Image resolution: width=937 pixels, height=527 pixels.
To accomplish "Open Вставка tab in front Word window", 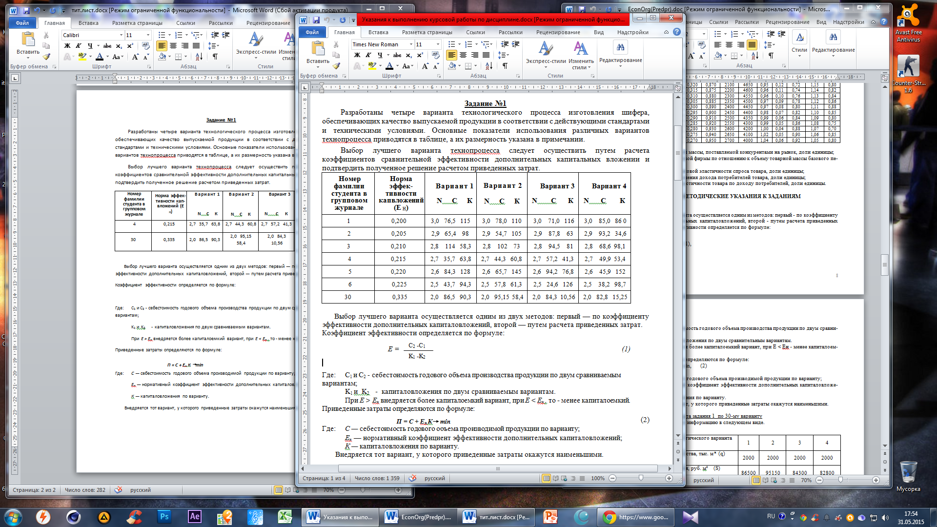I will click(378, 32).
